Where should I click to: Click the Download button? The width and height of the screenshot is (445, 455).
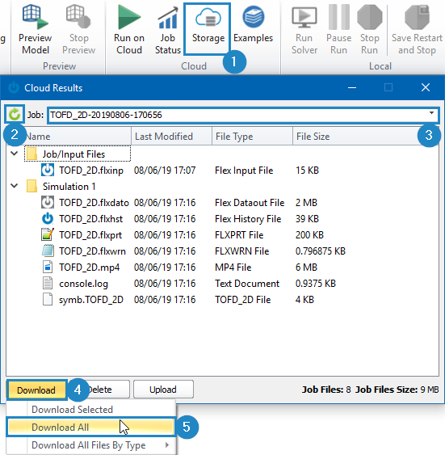[36, 390]
